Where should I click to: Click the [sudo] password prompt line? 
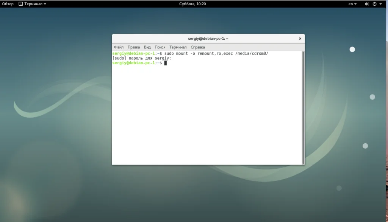[x=142, y=58]
